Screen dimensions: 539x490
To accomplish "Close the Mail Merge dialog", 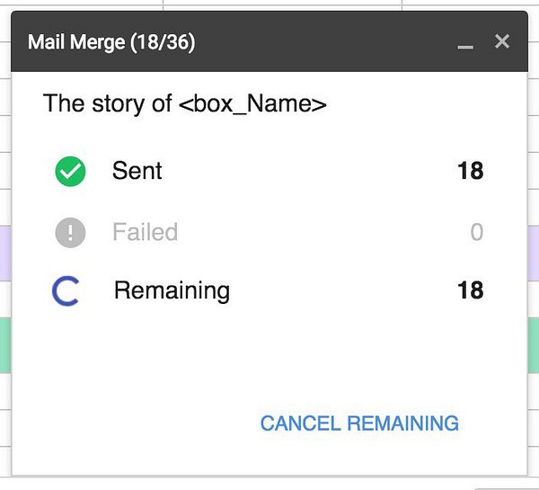I will (502, 41).
